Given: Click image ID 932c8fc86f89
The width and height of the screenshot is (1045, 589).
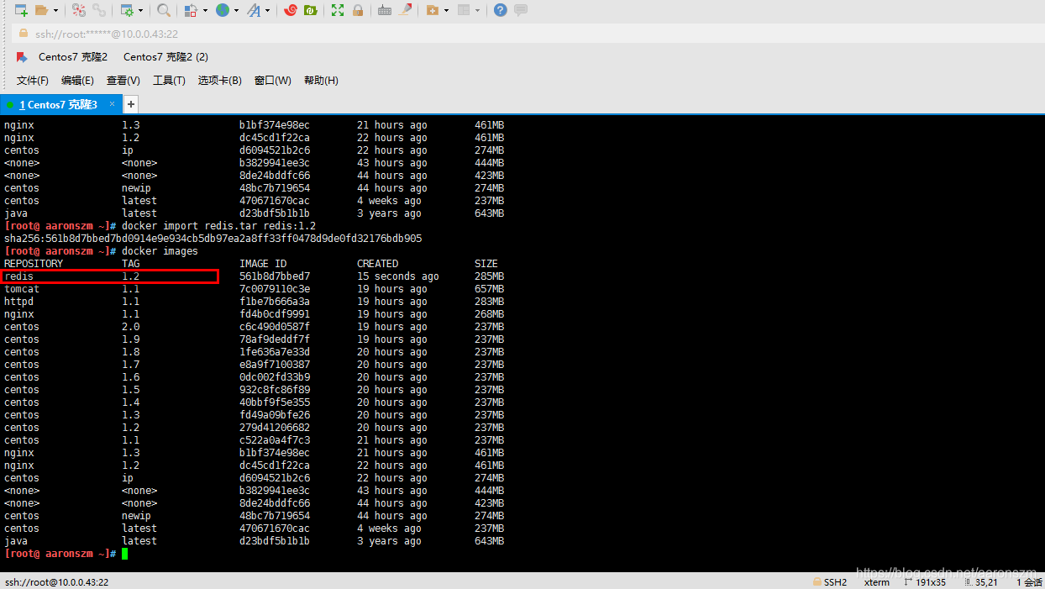Looking at the screenshot, I should [x=275, y=390].
